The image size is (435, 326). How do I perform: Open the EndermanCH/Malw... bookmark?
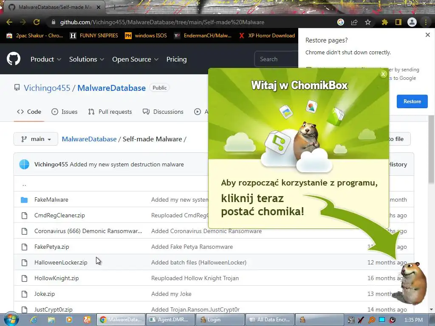(x=203, y=36)
